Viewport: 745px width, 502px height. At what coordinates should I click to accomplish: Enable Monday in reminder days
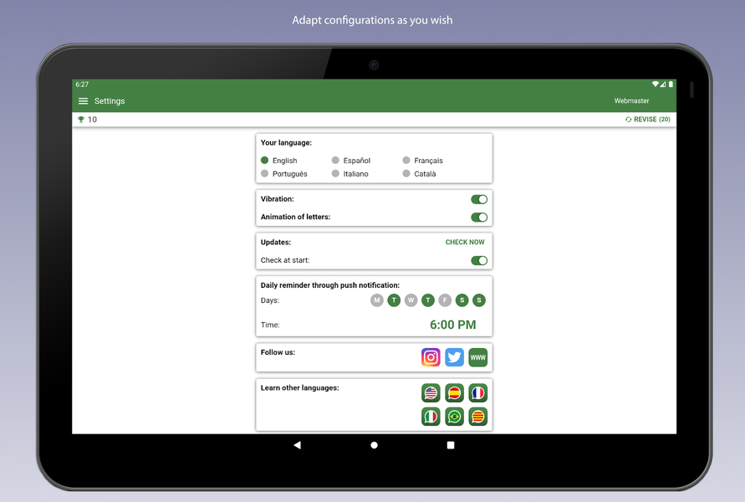click(x=377, y=300)
